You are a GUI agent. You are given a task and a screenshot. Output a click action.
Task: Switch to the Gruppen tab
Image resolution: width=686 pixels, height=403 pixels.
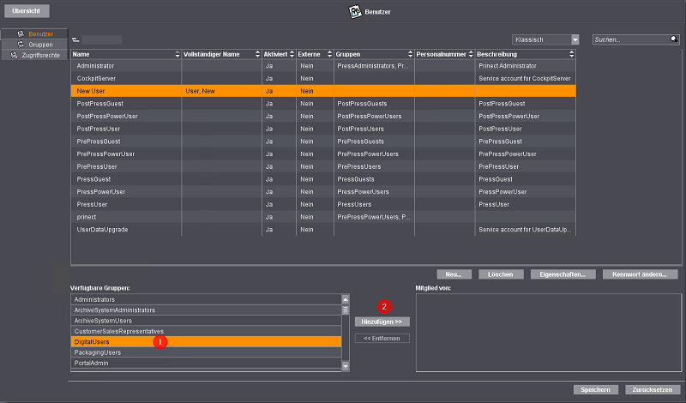pyautogui.click(x=34, y=44)
